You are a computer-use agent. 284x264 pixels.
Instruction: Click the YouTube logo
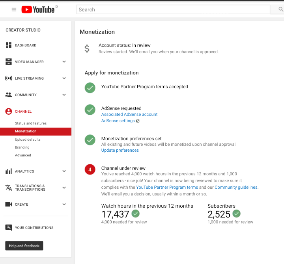38,9
